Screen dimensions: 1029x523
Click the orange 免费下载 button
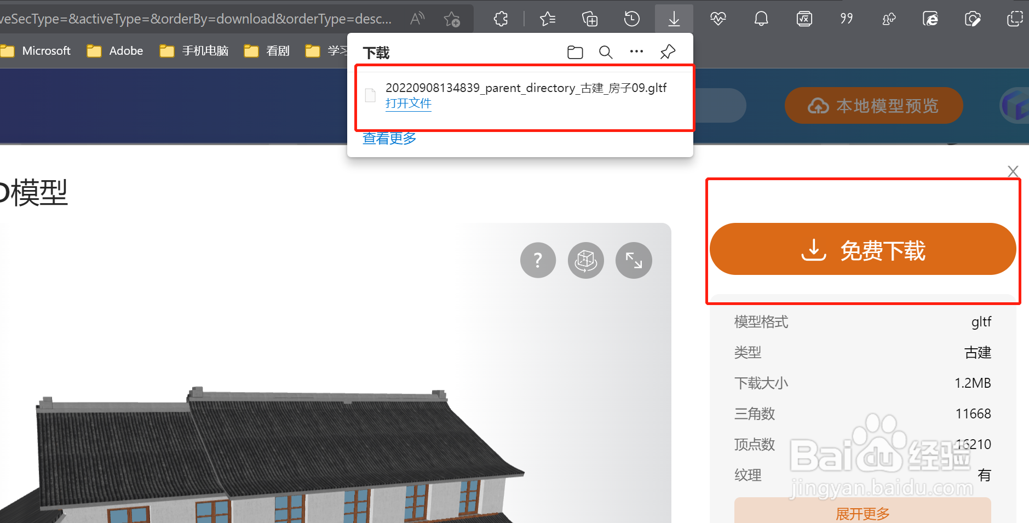click(863, 249)
